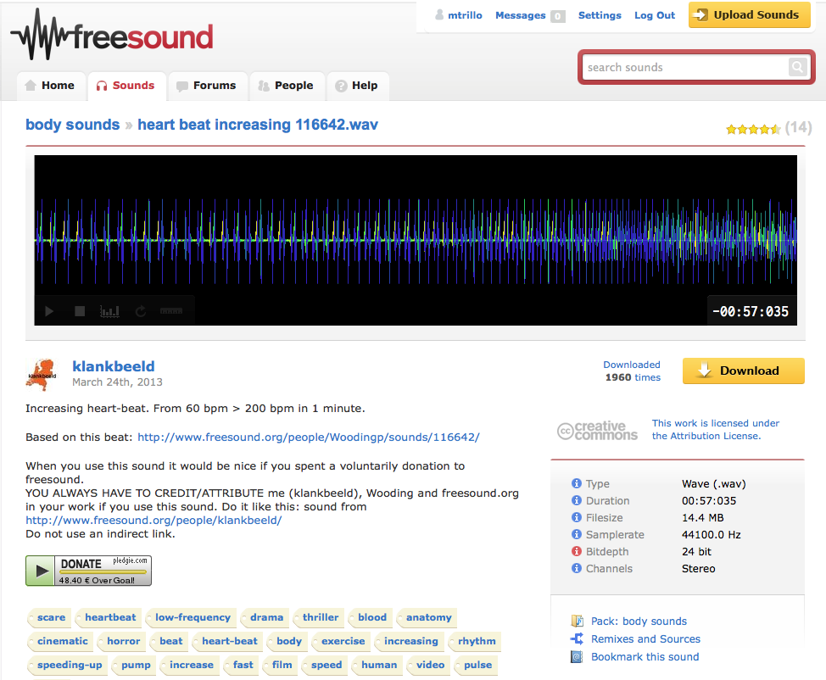Screen dimensions: 826x680
Task: Click the messages count badge
Action: pyautogui.click(x=557, y=16)
